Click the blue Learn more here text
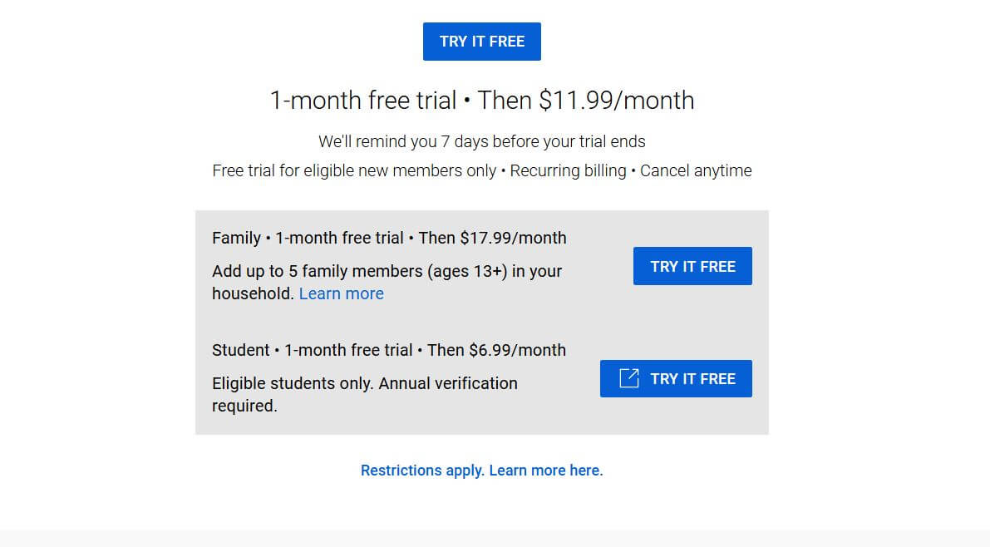Viewport: 990px width, 547px height. click(x=546, y=470)
